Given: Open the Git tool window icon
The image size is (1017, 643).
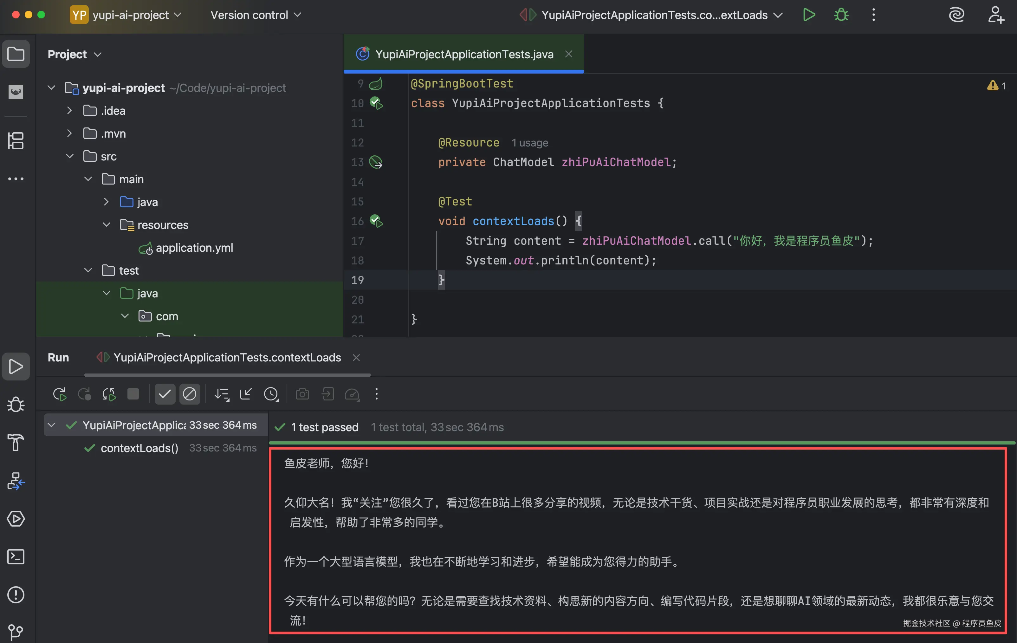Looking at the screenshot, I should pyautogui.click(x=16, y=632).
